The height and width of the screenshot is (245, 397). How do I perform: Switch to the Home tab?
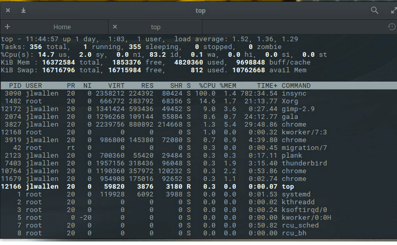(x=62, y=27)
